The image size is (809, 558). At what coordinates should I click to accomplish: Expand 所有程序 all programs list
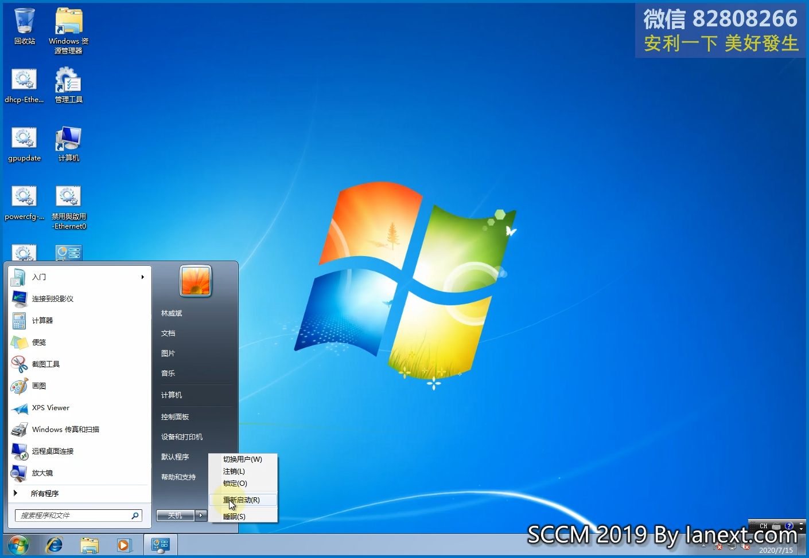pyautogui.click(x=79, y=493)
